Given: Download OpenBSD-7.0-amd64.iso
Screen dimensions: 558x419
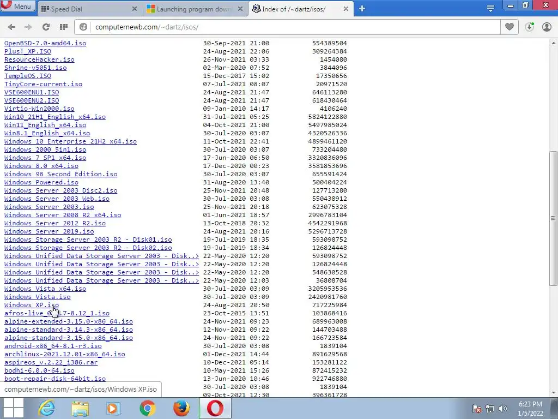Looking at the screenshot, I should (x=45, y=43).
